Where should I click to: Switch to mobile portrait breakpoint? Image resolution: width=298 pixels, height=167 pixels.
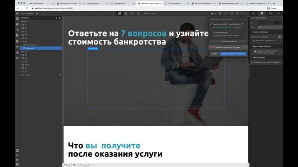(138, 13)
